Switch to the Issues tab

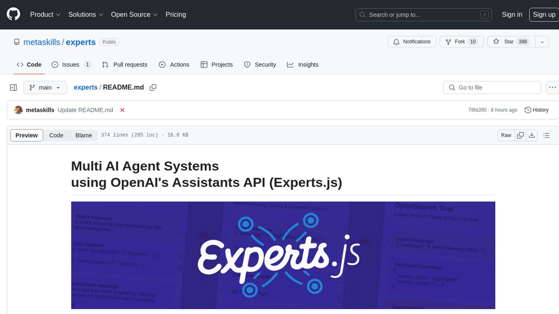(71, 65)
